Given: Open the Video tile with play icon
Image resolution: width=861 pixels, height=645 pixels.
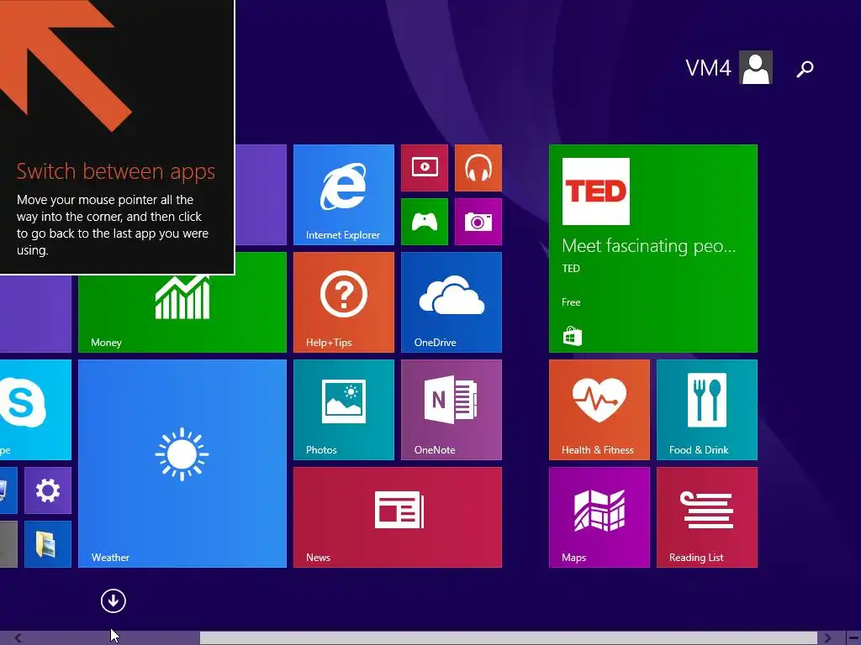Looking at the screenshot, I should pyautogui.click(x=425, y=168).
